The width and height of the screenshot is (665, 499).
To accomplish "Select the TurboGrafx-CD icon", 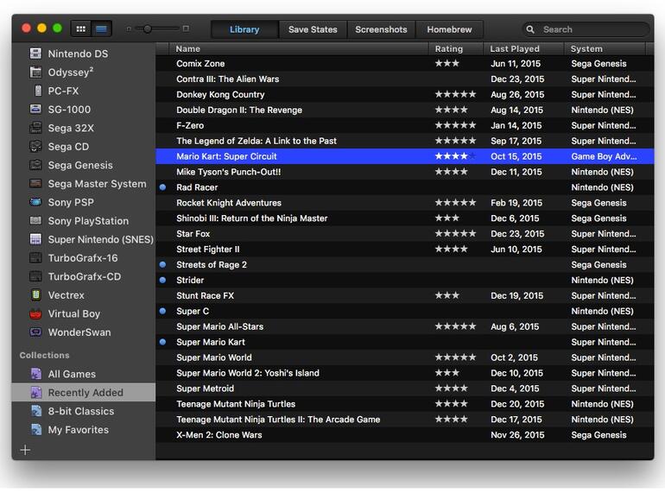I will click(x=35, y=276).
